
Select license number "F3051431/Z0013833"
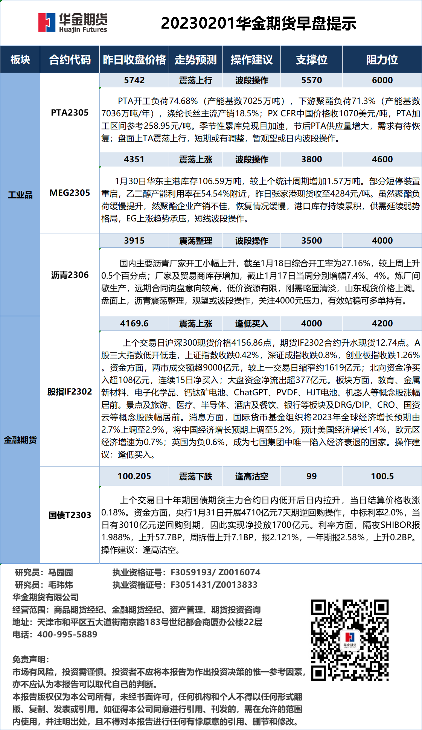tap(214, 585)
